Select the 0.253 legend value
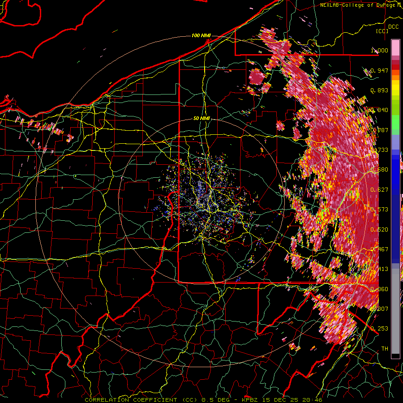Image resolution: width=403 pixels, height=403 pixels. (379, 329)
